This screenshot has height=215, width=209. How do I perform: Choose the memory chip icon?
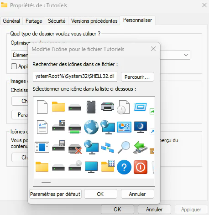pos(91,107)
